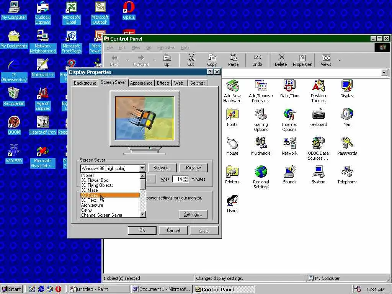Click the Cut toolbar button
The height and width of the screenshot is (294, 392).
[191, 60]
